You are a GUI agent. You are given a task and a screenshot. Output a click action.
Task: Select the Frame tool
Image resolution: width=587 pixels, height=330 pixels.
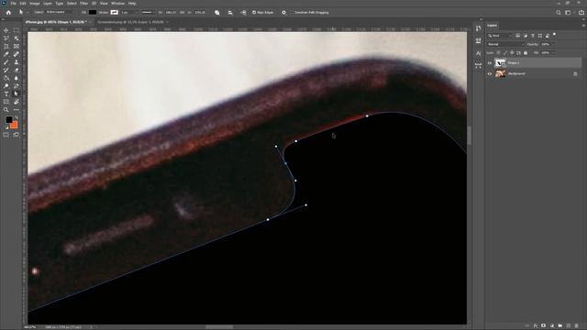[x=17, y=47]
